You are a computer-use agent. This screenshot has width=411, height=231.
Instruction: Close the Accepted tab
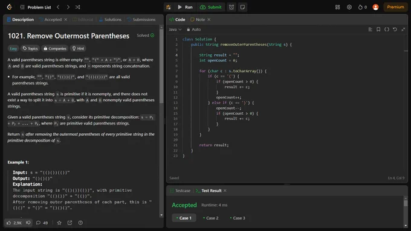pyautogui.click(x=65, y=19)
